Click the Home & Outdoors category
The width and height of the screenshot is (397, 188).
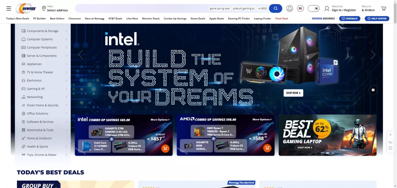pos(44,138)
